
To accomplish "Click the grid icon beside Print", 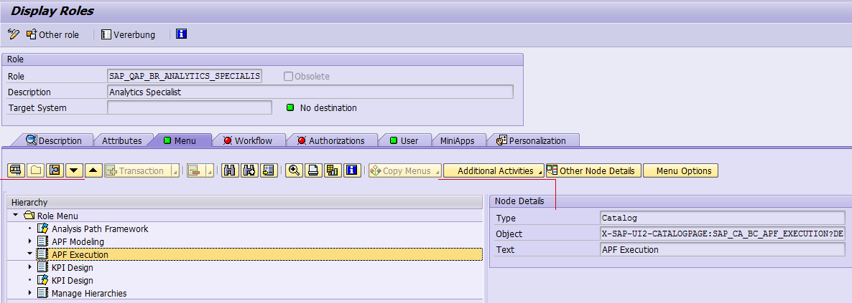I will tap(333, 170).
